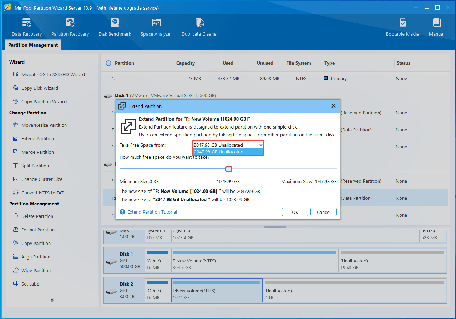456x319 pixels.
Task: Select 2 TB Unallocated block on Disk 2
Action: [355, 291]
